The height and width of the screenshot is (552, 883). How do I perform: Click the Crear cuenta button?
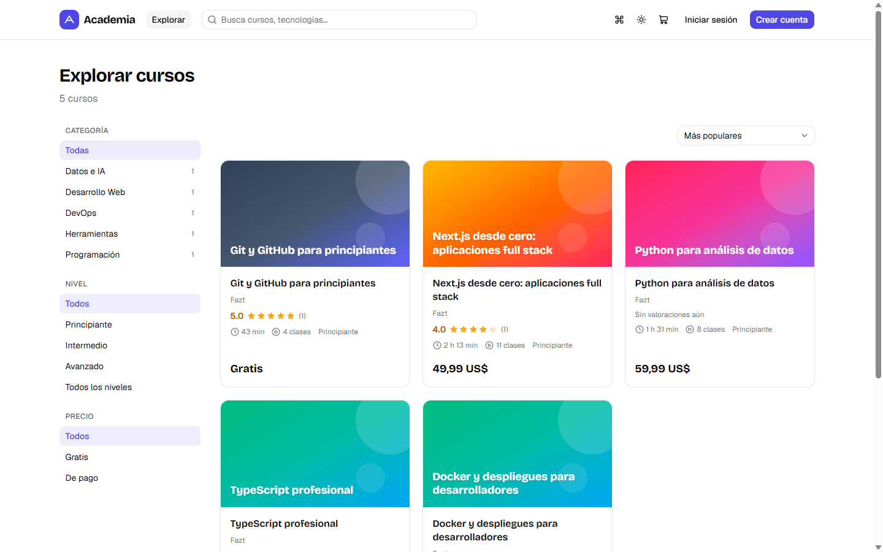(782, 20)
